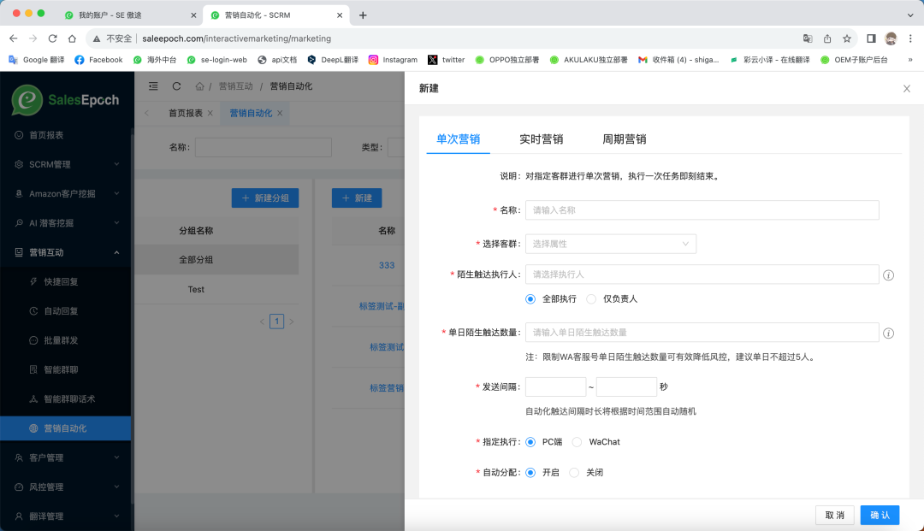
Task: Focus 陌生触达执行人 selector field
Action: click(x=702, y=274)
